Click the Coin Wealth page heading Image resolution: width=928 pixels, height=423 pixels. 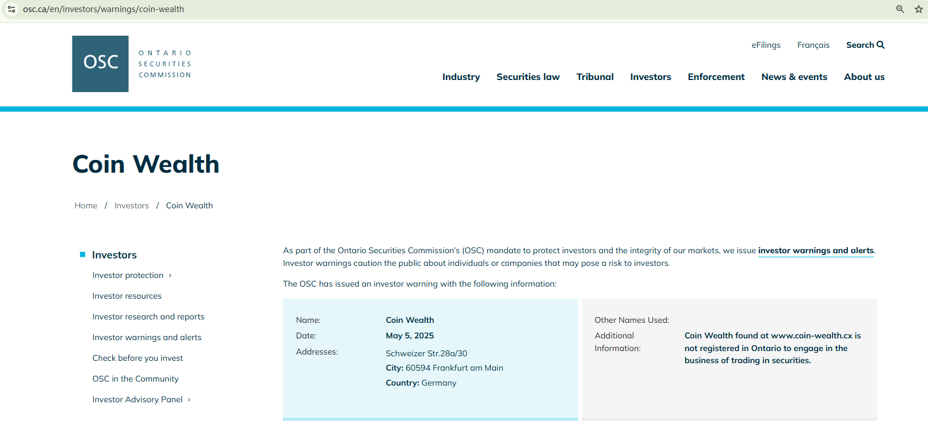tap(146, 165)
